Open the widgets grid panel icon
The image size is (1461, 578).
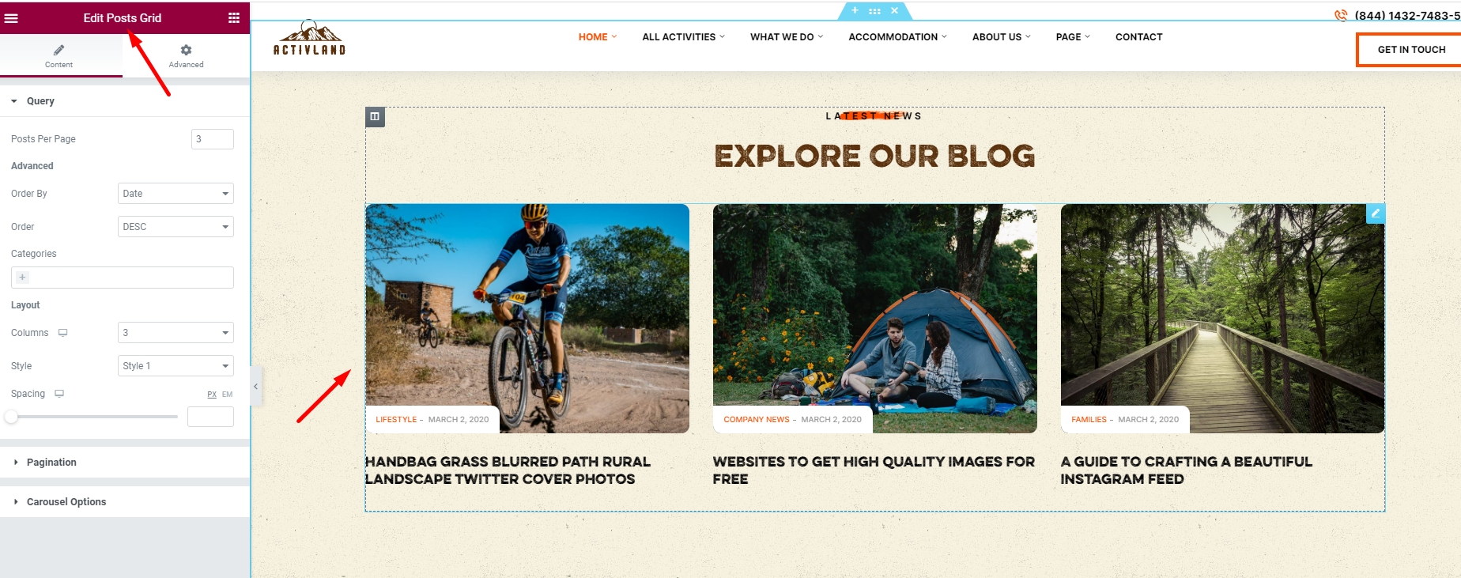[234, 18]
